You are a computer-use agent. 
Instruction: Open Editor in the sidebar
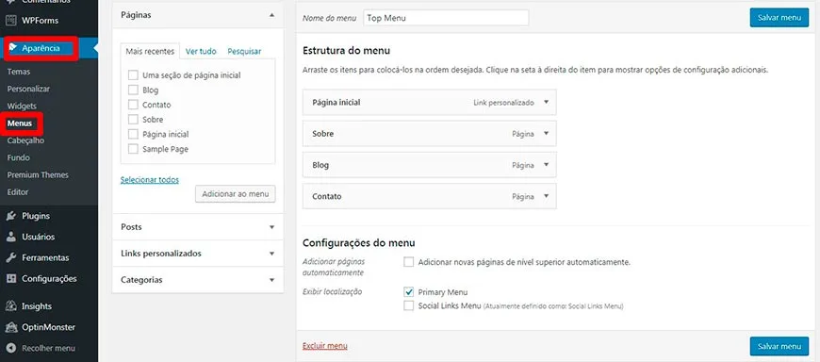[18, 192]
